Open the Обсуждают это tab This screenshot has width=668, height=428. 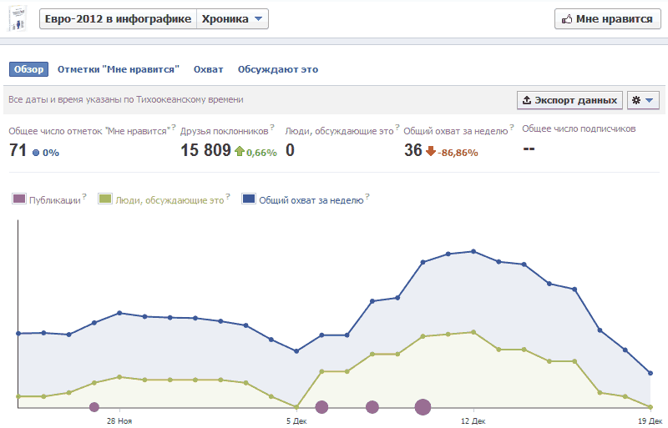click(278, 69)
